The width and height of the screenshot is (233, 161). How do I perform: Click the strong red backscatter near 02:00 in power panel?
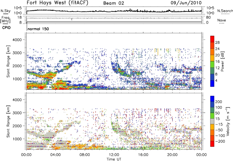click(x=40, y=87)
